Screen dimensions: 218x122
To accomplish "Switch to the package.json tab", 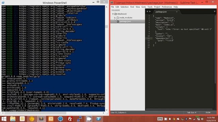I will pos(165,12).
